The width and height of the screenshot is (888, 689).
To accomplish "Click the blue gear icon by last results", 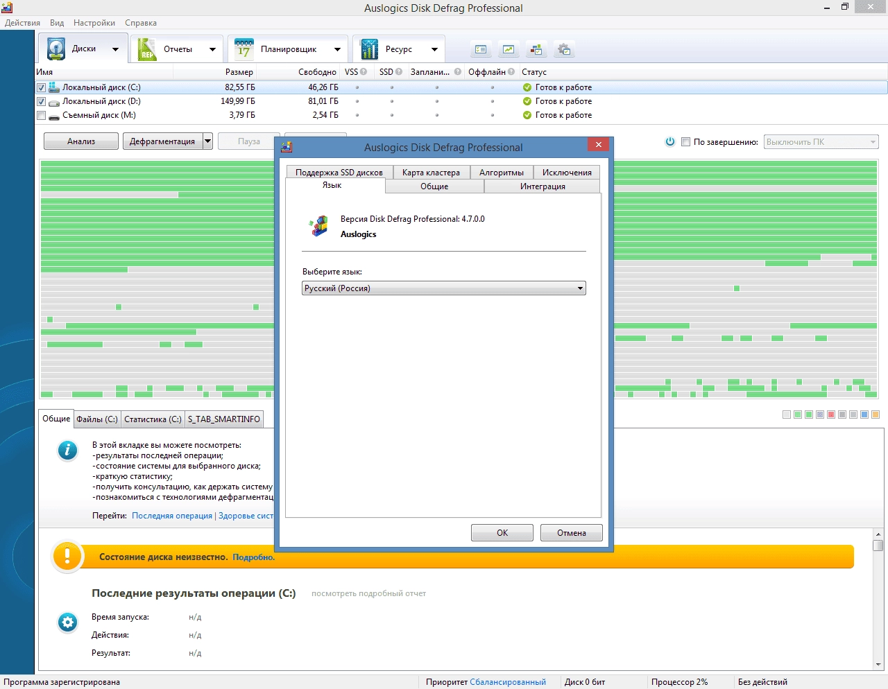I will click(67, 622).
